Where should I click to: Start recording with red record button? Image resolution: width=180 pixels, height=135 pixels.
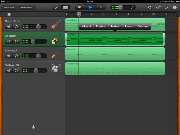(x=101, y=7)
